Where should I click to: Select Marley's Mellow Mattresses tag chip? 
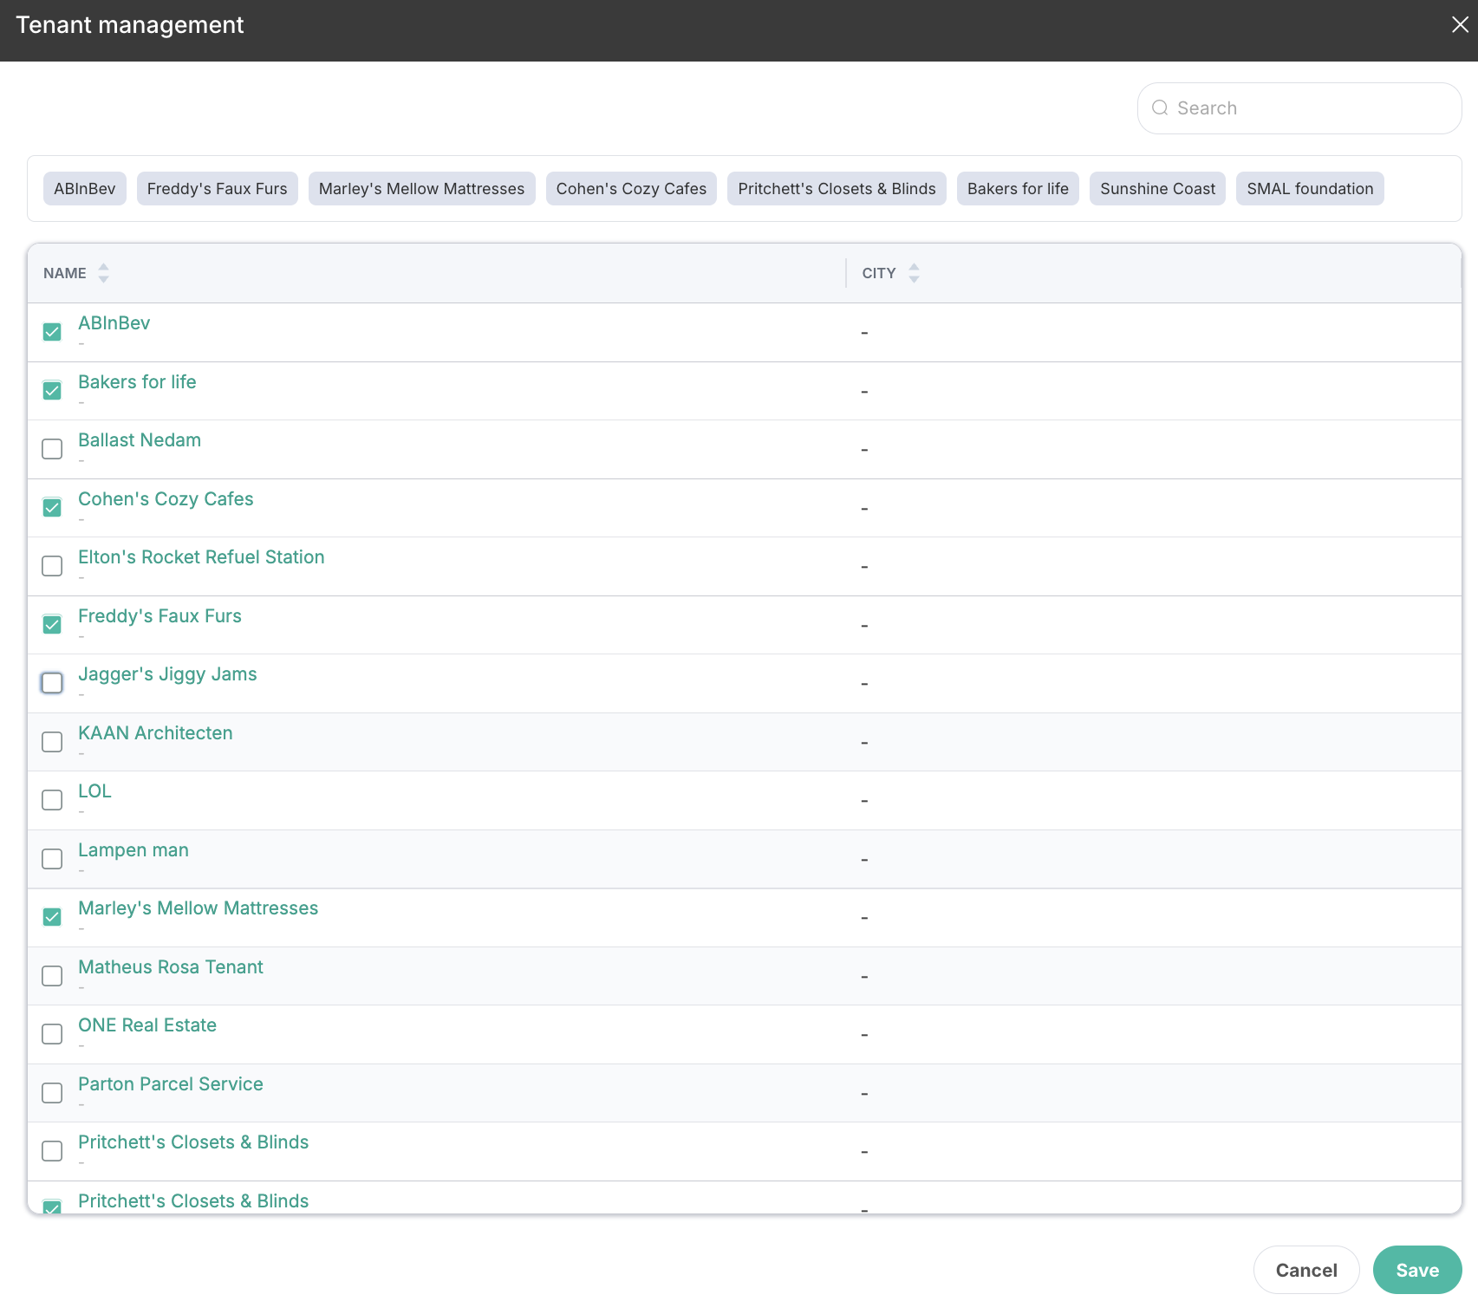click(422, 189)
